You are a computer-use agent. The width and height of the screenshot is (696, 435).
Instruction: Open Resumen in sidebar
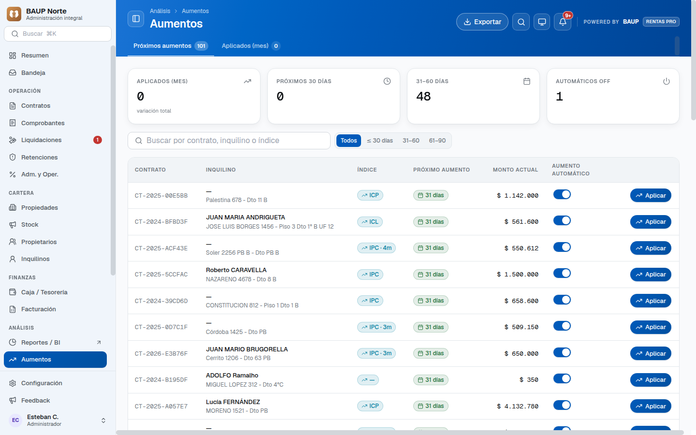pyautogui.click(x=55, y=56)
